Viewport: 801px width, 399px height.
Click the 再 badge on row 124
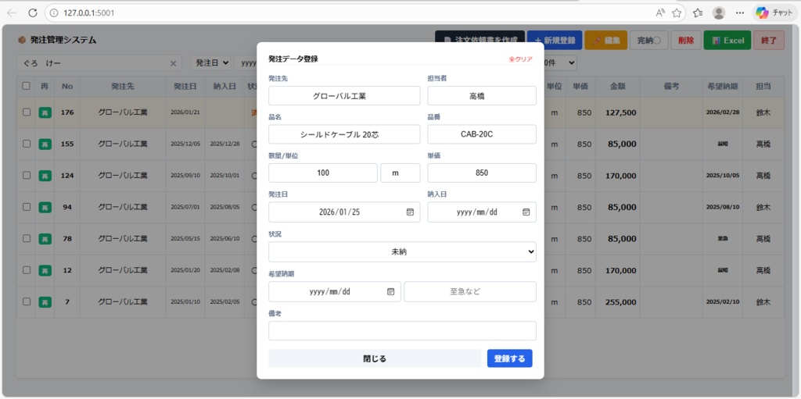tap(45, 176)
